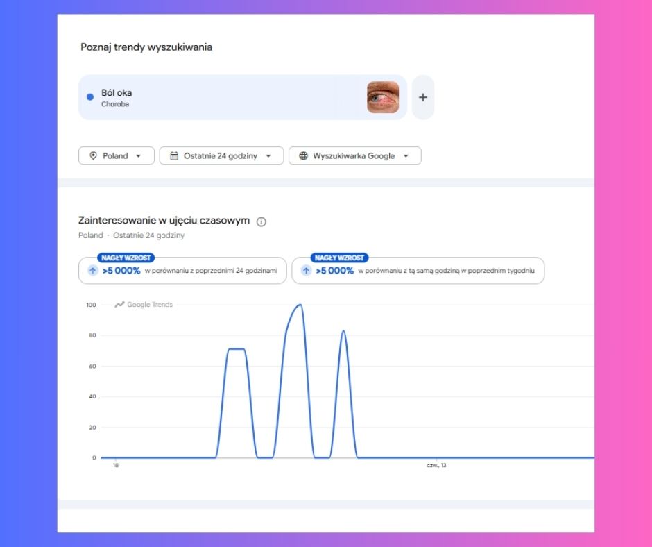Click the highest peak of the trend line
The image size is (652, 547).
coord(300,305)
